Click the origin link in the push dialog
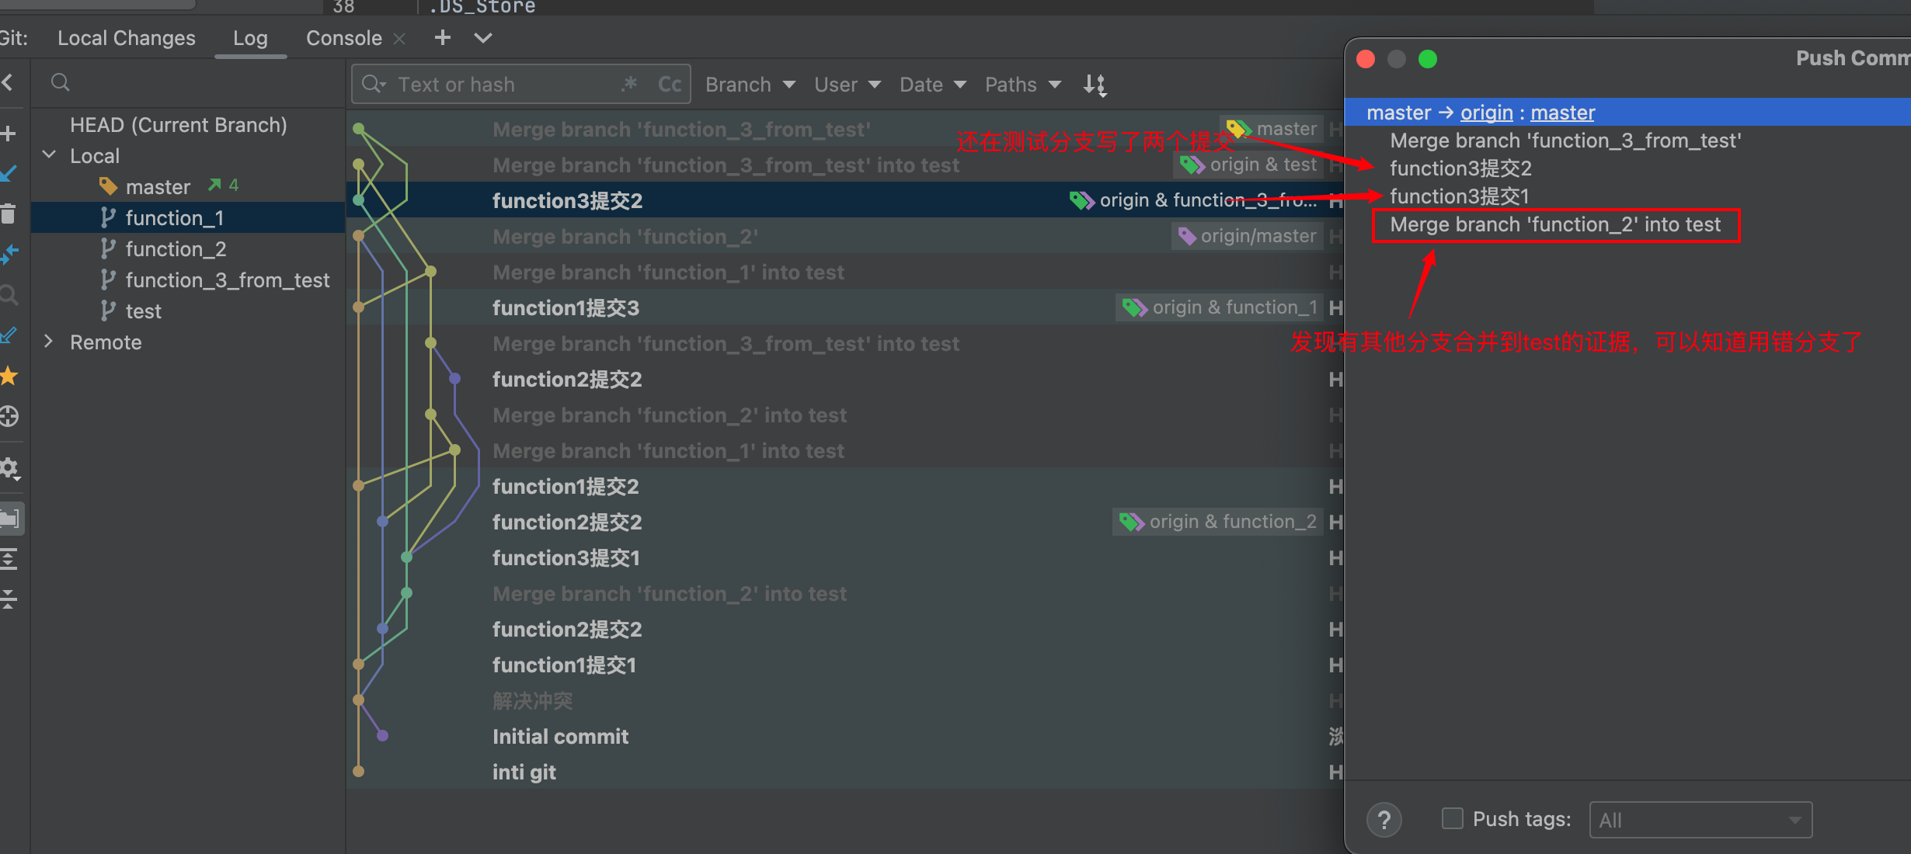The image size is (1911, 854). (1486, 113)
